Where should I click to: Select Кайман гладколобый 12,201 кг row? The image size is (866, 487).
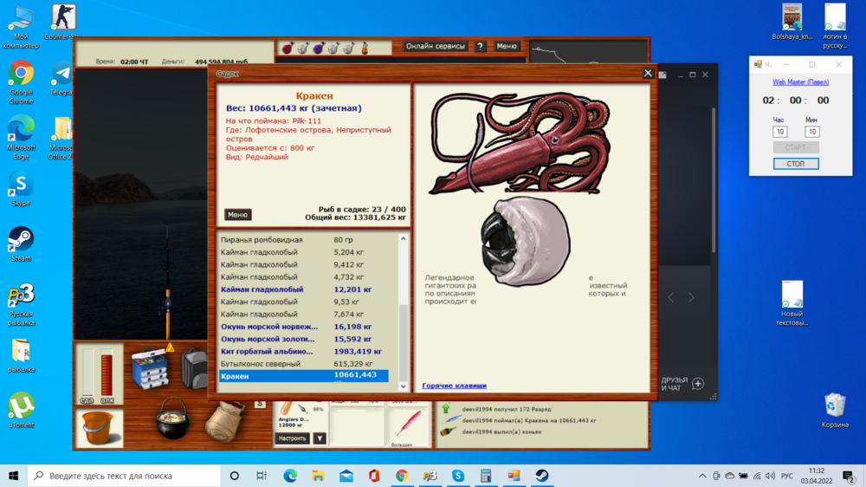coord(304,289)
